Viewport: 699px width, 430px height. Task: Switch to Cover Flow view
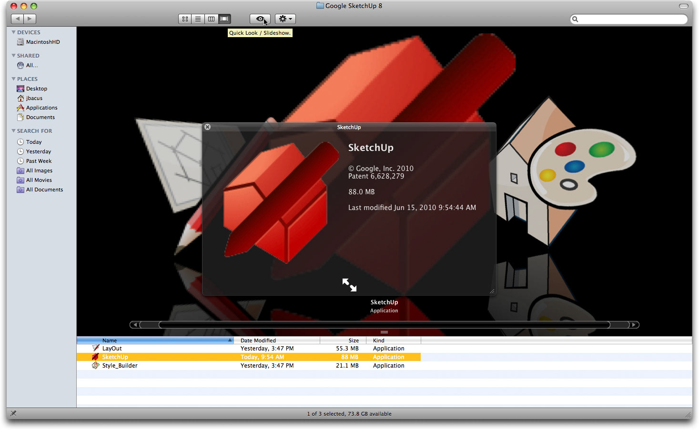click(224, 19)
